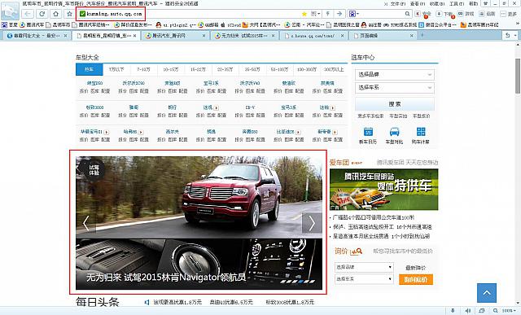Open the 选择车系 dropdown in 询价 panel
Viewport: 521px width, 315px height.
[x=364, y=279]
